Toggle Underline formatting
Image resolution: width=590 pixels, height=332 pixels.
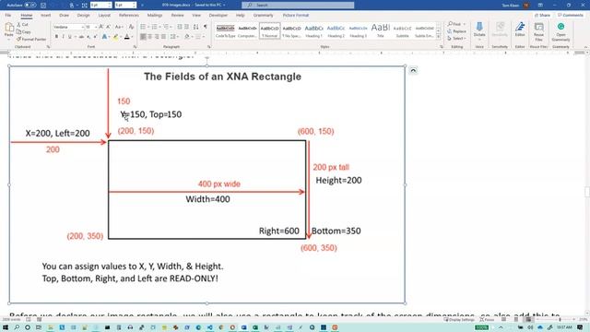[x=70, y=37]
